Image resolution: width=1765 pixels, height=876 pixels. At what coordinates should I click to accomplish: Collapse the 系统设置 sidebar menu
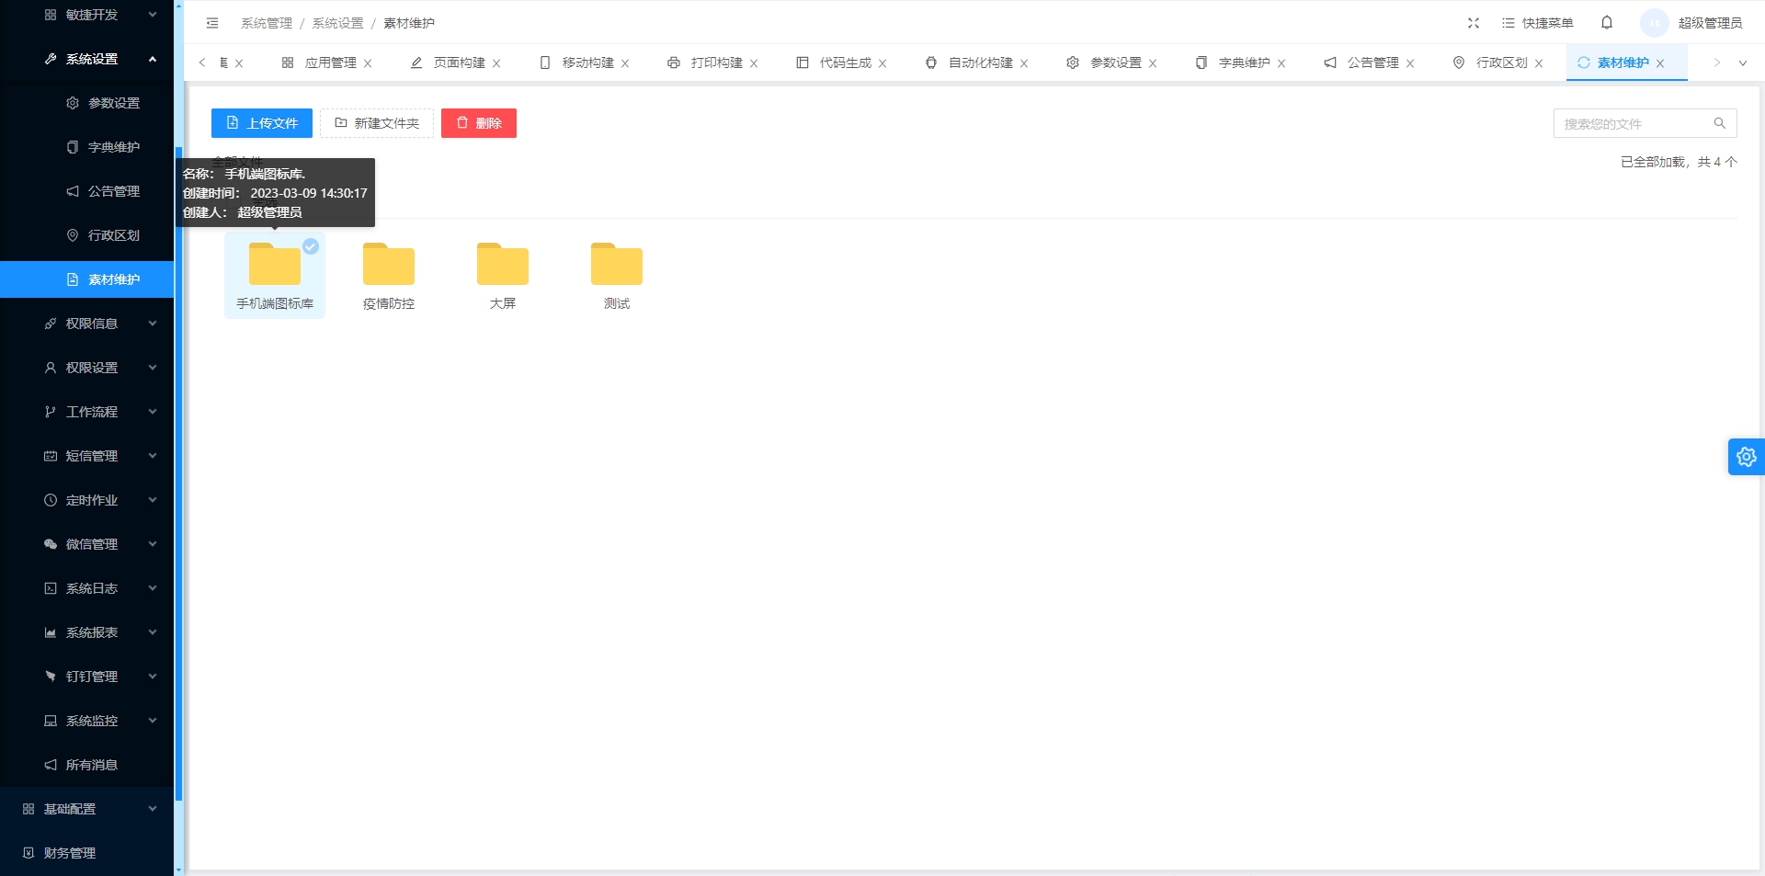tap(92, 59)
